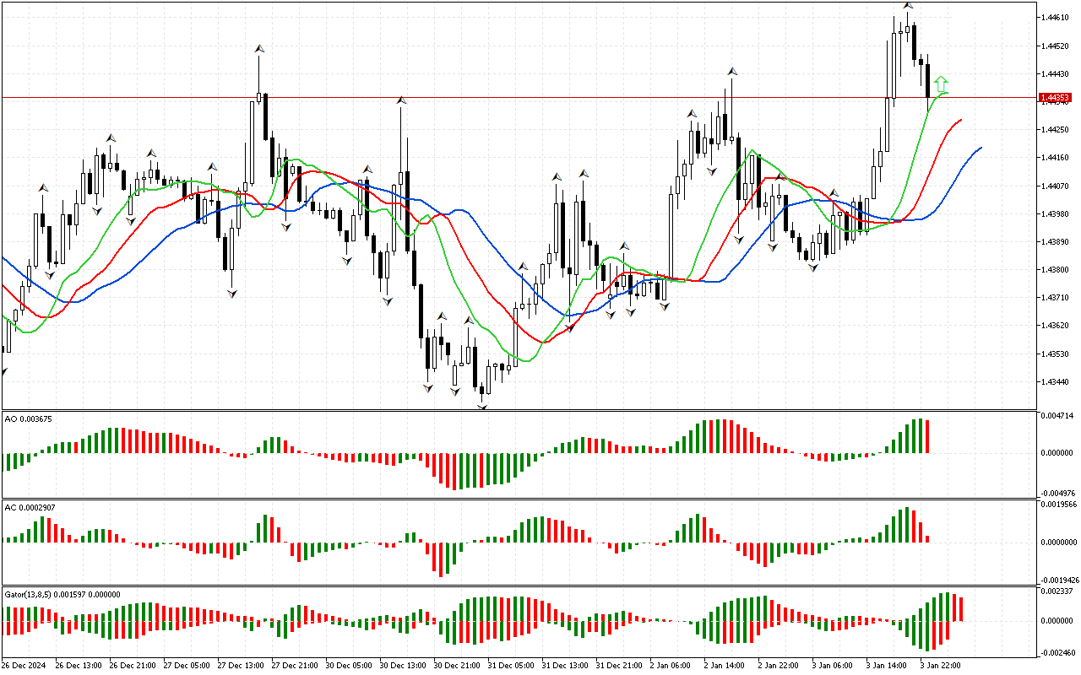Click the 26 Dec 13:00 time label
The height and width of the screenshot is (675, 1081).
coord(78,666)
